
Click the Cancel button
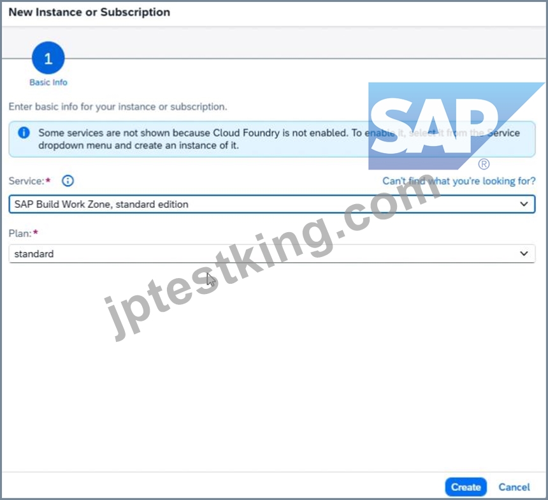point(514,487)
